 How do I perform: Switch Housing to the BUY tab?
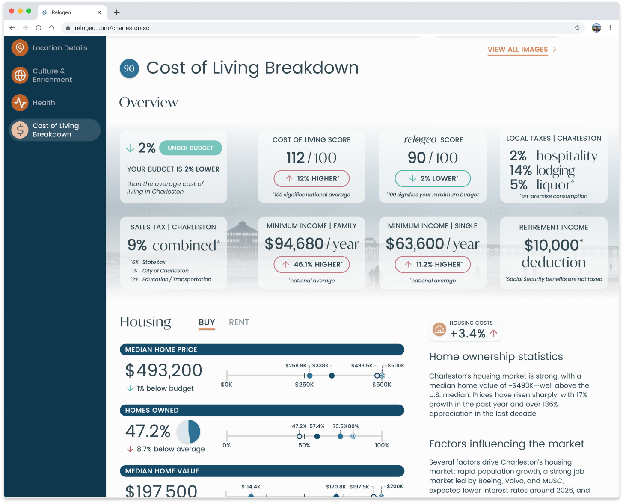click(x=207, y=323)
